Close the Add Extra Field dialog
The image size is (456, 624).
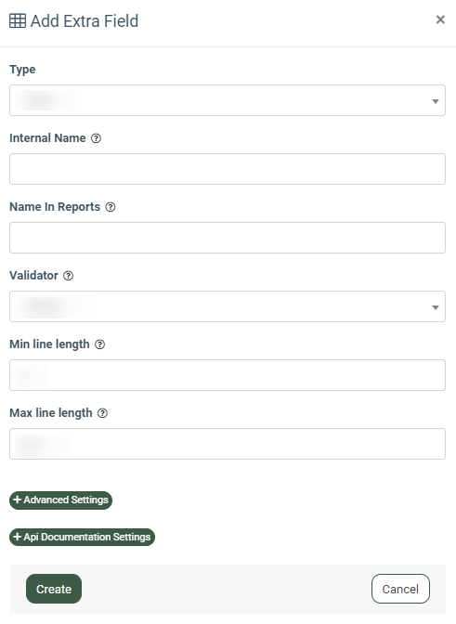(x=440, y=19)
